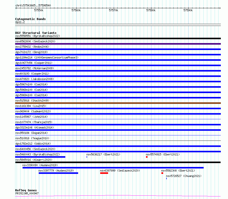Click nsv6400456 (Sedlazeck2020) label
The height and width of the screenshot is (199, 228).
coord(35,149)
